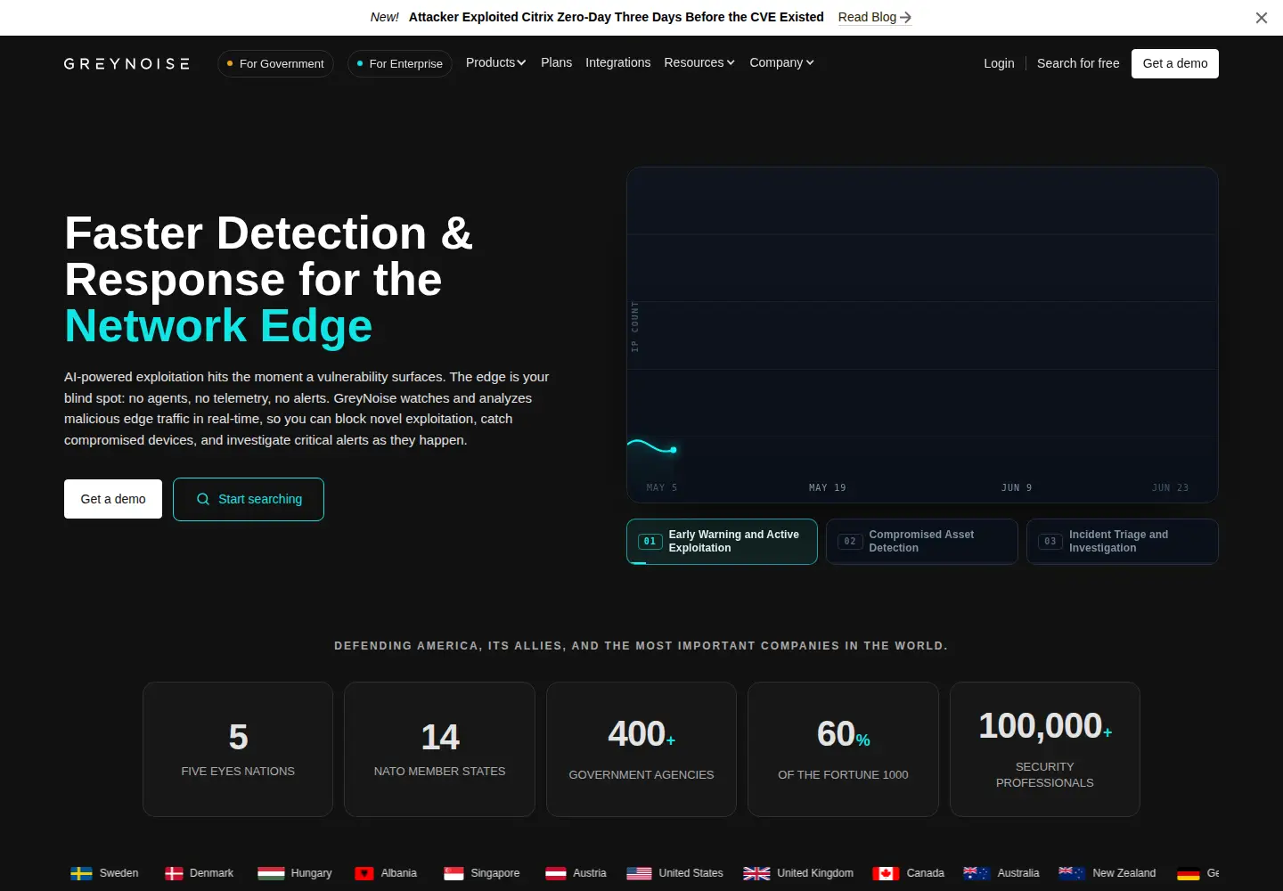
Task: Click the NATO Member States card
Action: tap(439, 749)
